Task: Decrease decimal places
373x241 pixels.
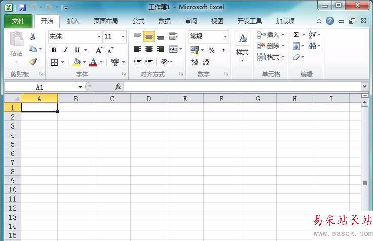Action: coord(206,62)
